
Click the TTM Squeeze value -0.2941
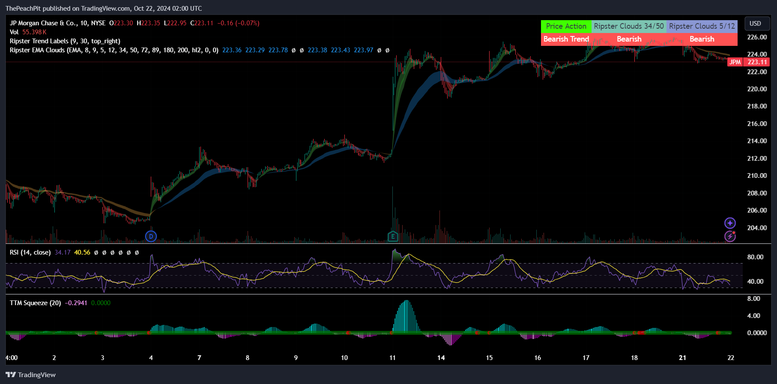click(76, 303)
